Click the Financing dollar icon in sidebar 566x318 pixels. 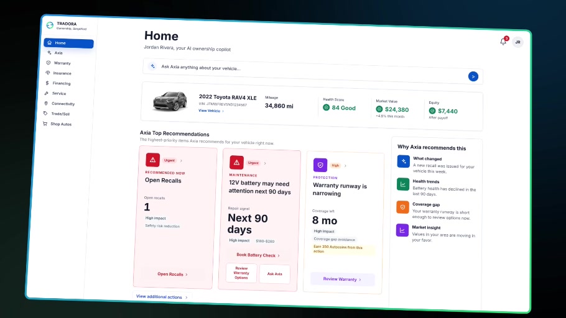(47, 83)
